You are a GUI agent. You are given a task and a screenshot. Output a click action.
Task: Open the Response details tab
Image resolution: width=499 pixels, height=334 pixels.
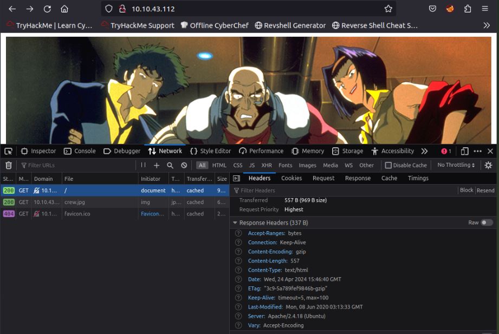pos(358,178)
